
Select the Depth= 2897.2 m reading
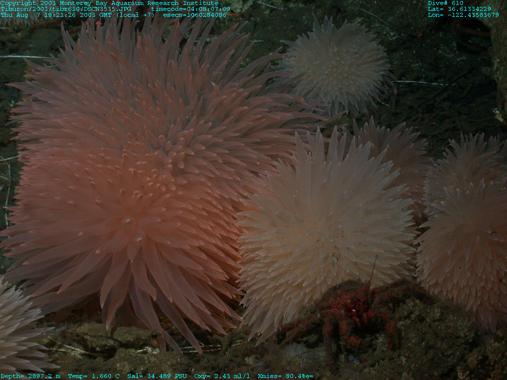click(x=30, y=376)
